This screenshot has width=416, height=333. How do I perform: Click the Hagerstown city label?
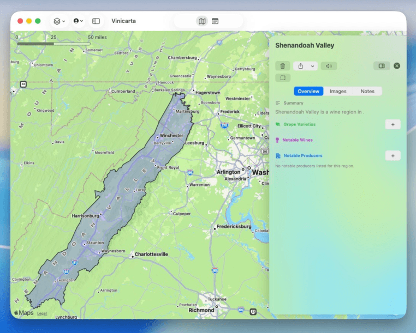(x=208, y=93)
